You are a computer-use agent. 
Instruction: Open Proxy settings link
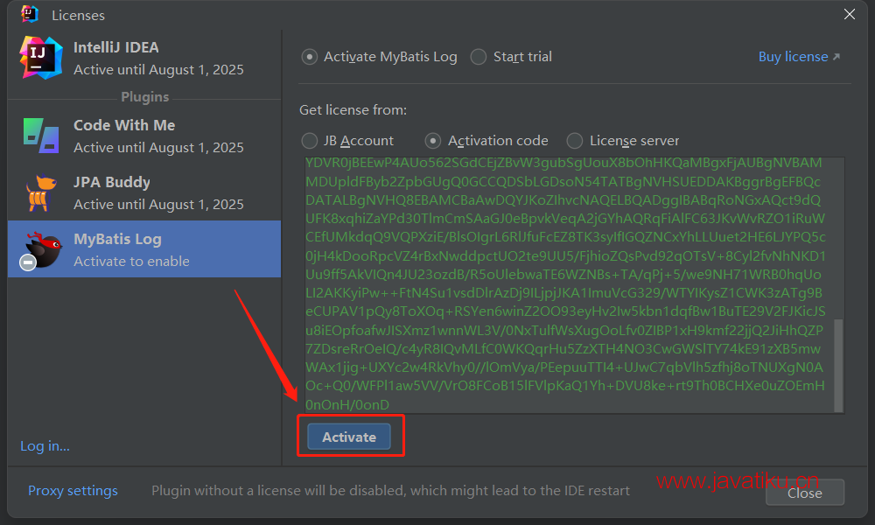pos(73,491)
